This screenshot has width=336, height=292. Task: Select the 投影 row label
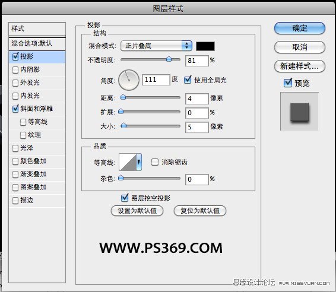click(27, 56)
